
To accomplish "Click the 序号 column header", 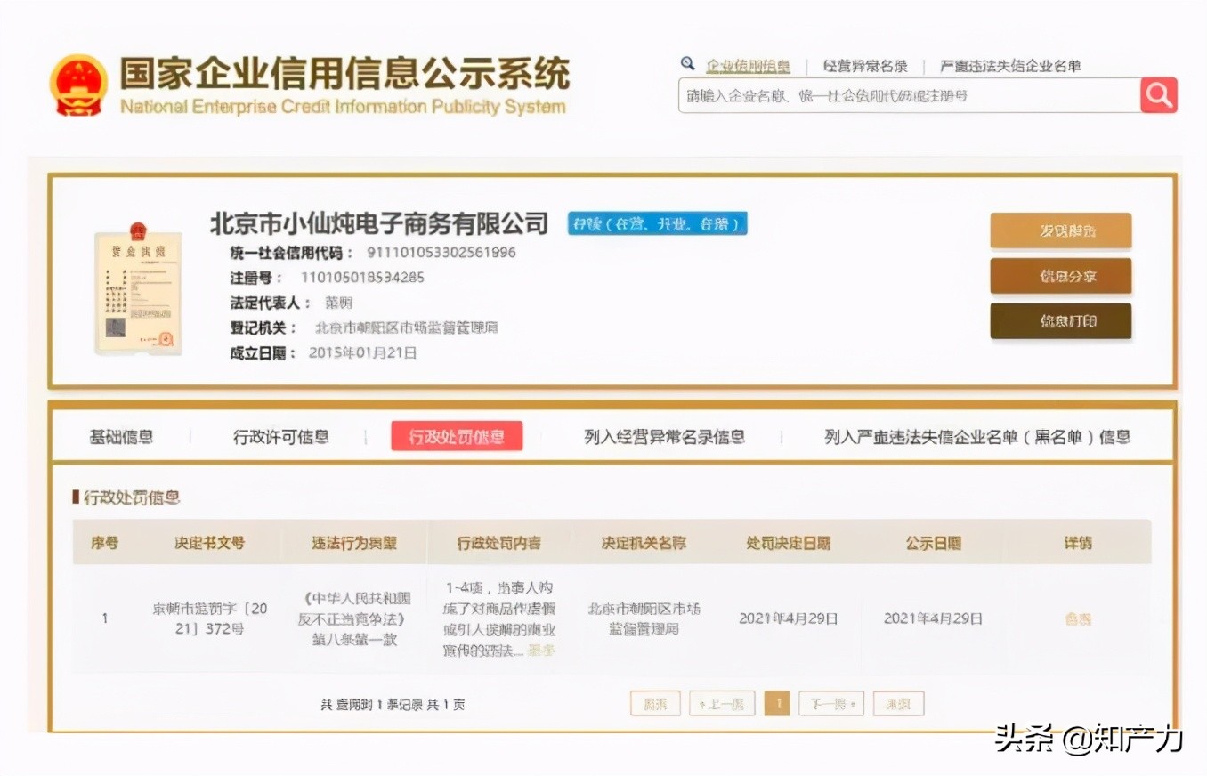I will [104, 543].
